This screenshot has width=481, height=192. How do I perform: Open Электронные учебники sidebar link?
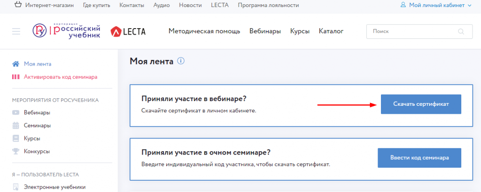click(x=54, y=187)
